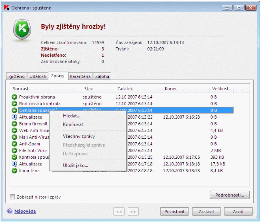The width and height of the screenshot is (260, 222).
Task: Click disabled Předcházející zpráva menu entry
Action: (x=88, y=145)
